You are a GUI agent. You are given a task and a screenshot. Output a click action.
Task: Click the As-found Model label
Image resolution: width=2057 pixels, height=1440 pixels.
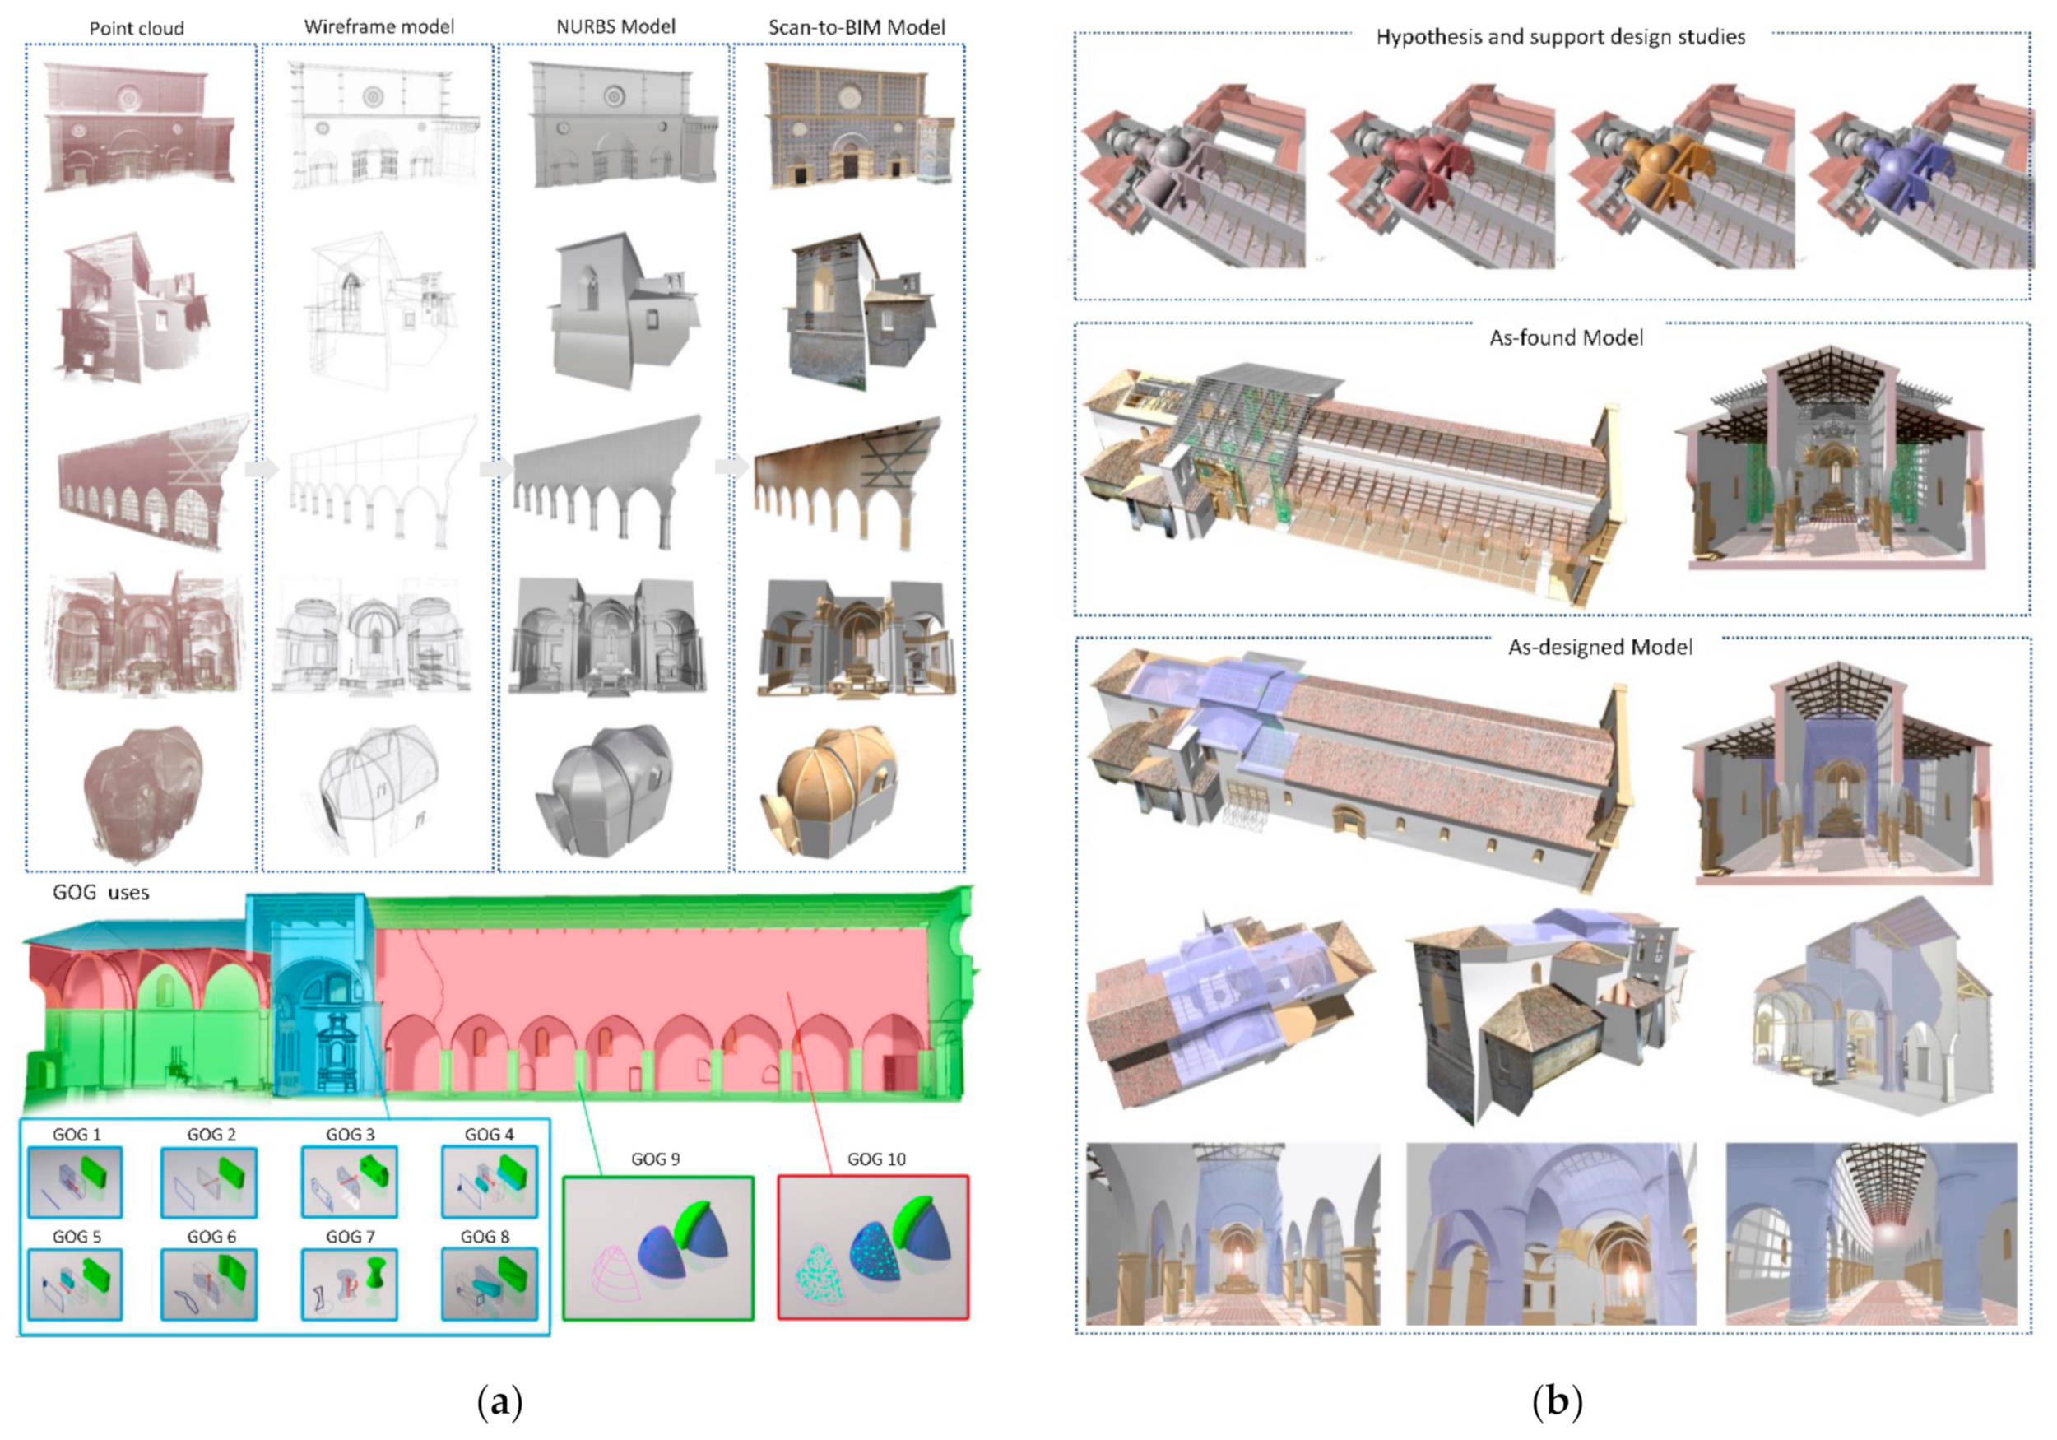(1565, 338)
